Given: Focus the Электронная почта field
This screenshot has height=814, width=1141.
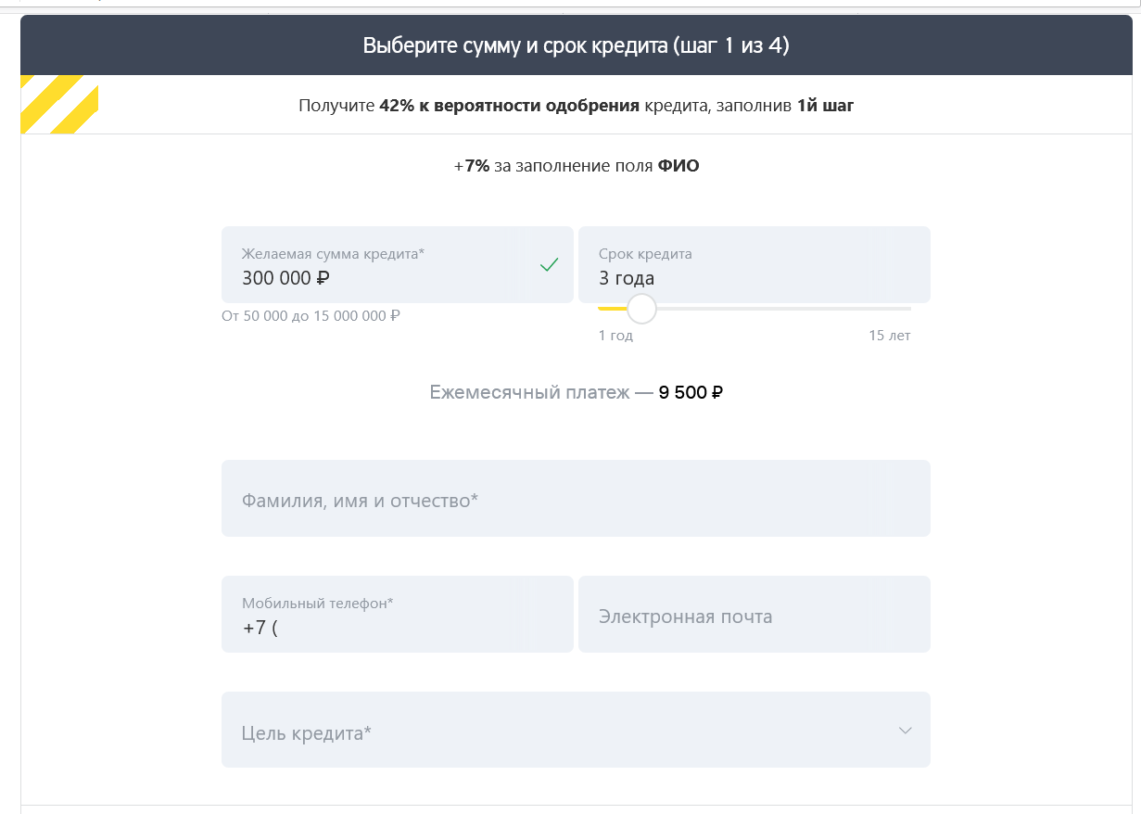Looking at the screenshot, I should [x=753, y=615].
